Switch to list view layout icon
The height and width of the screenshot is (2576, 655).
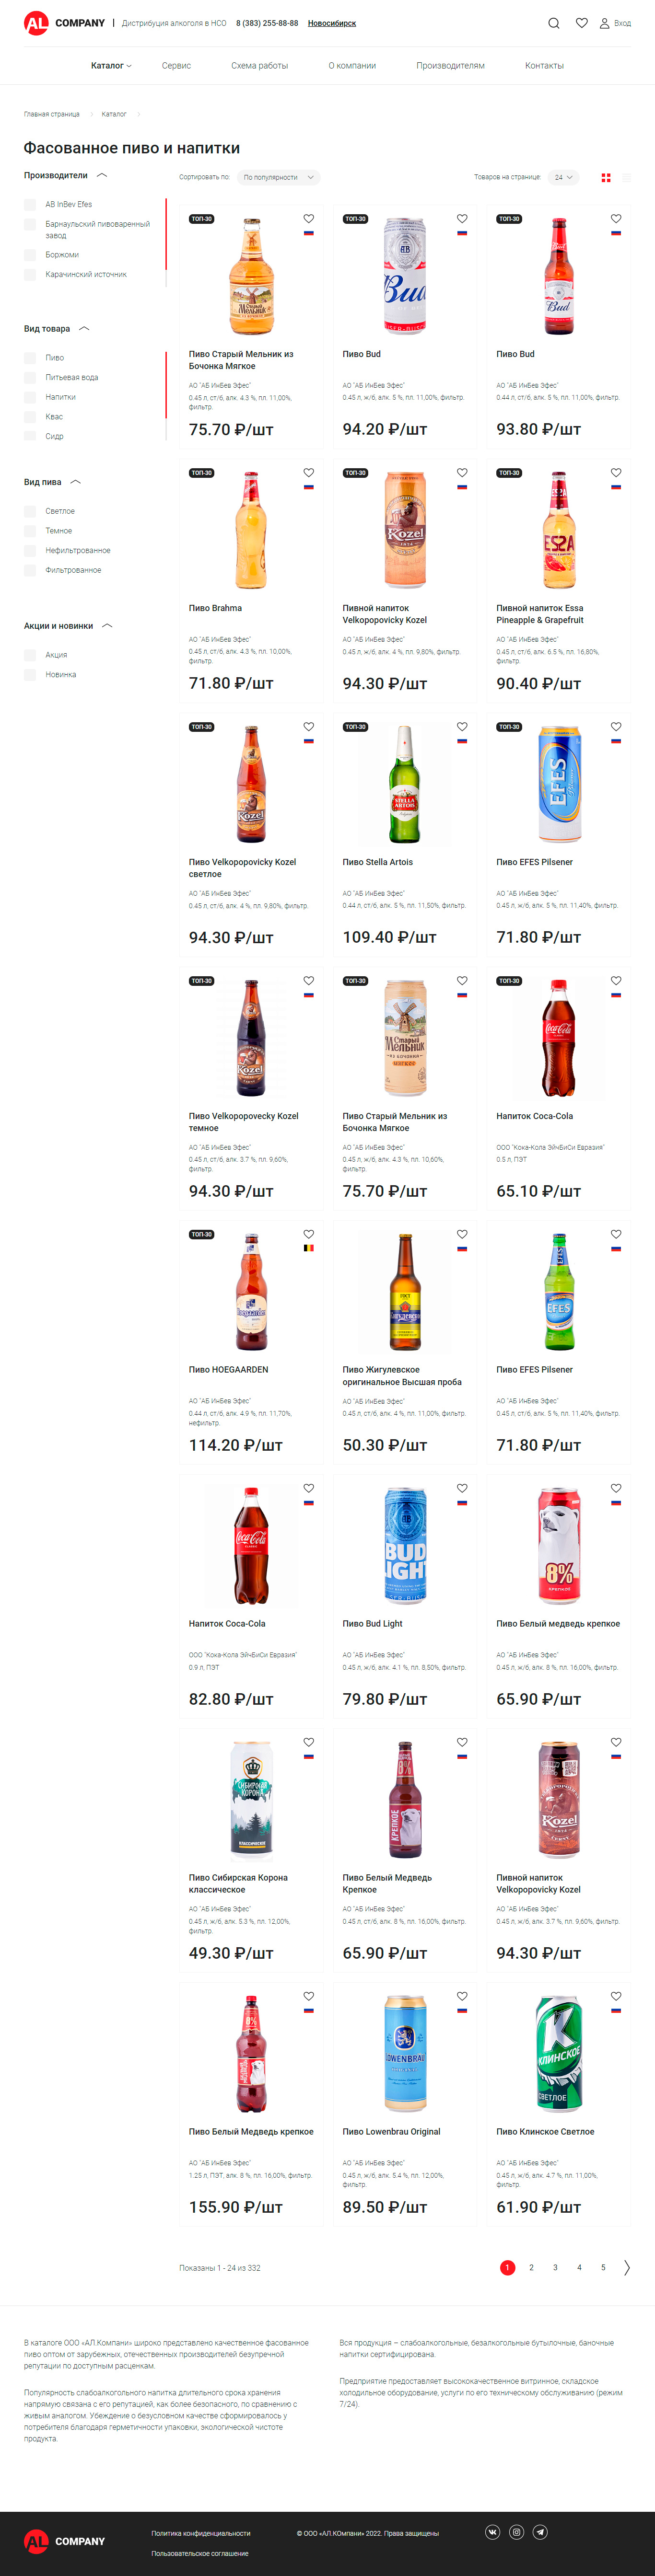point(627,178)
